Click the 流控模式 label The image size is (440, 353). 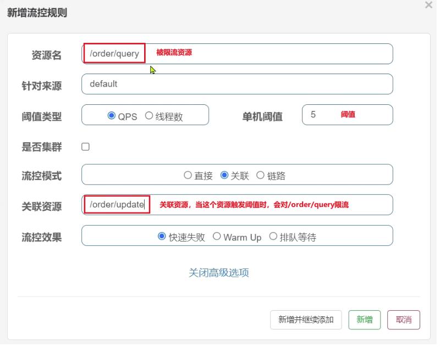click(42, 176)
